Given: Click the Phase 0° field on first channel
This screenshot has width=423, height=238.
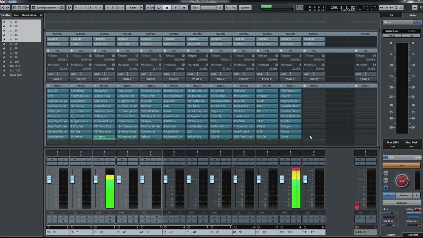Looking at the screenshot, I should (x=58, y=79).
